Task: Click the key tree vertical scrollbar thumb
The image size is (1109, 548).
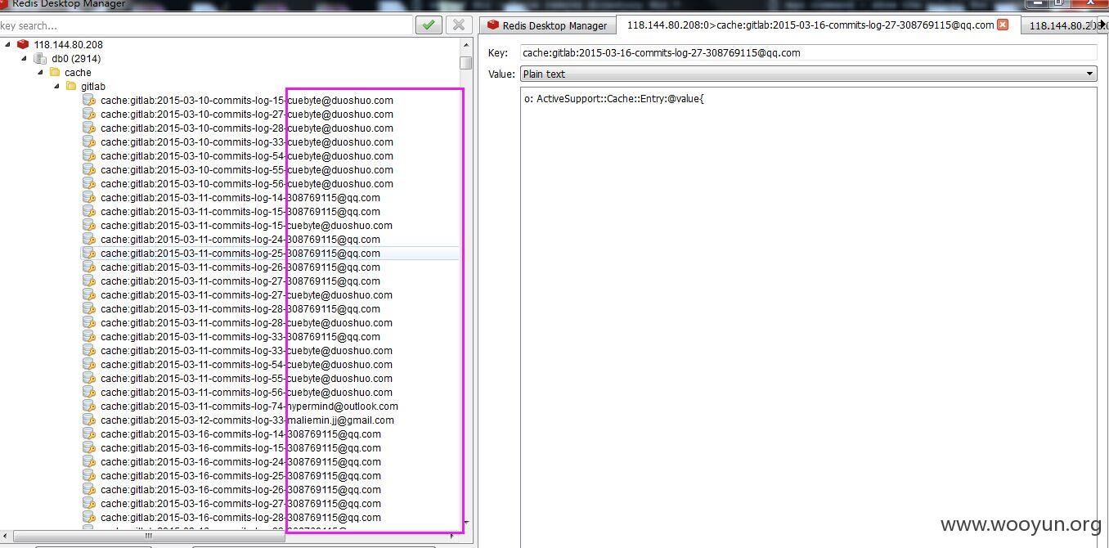Action: [466, 63]
